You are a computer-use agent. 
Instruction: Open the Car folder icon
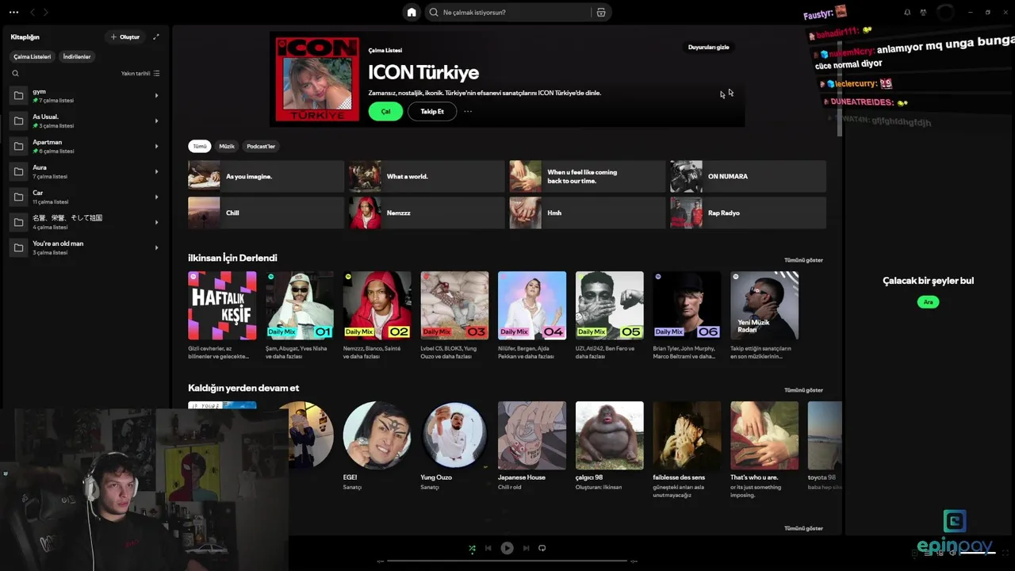click(18, 197)
